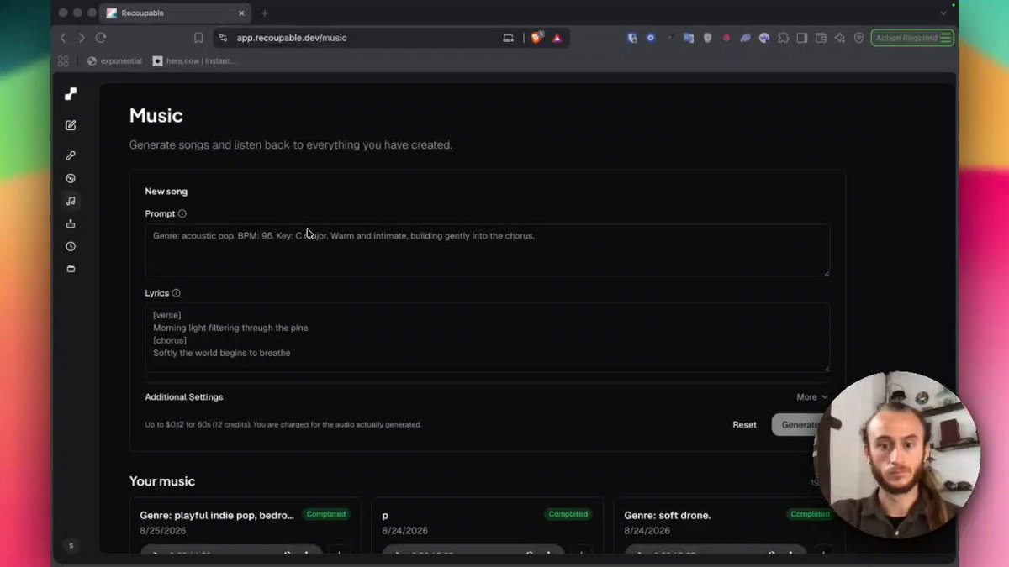
Task: Click the address bar URL
Action: pyautogui.click(x=292, y=38)
